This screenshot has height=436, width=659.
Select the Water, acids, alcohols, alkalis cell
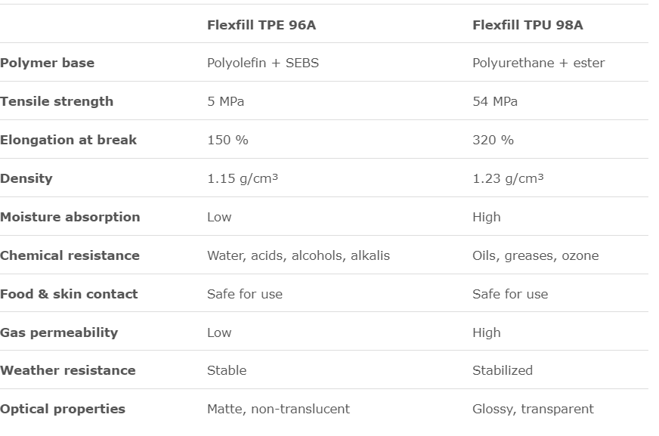(299, 255)
